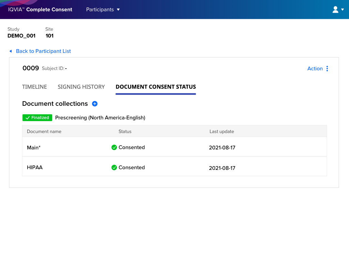The image size is (349, 262).
Task: Click participant number 0009
Action: coord(31,68)
